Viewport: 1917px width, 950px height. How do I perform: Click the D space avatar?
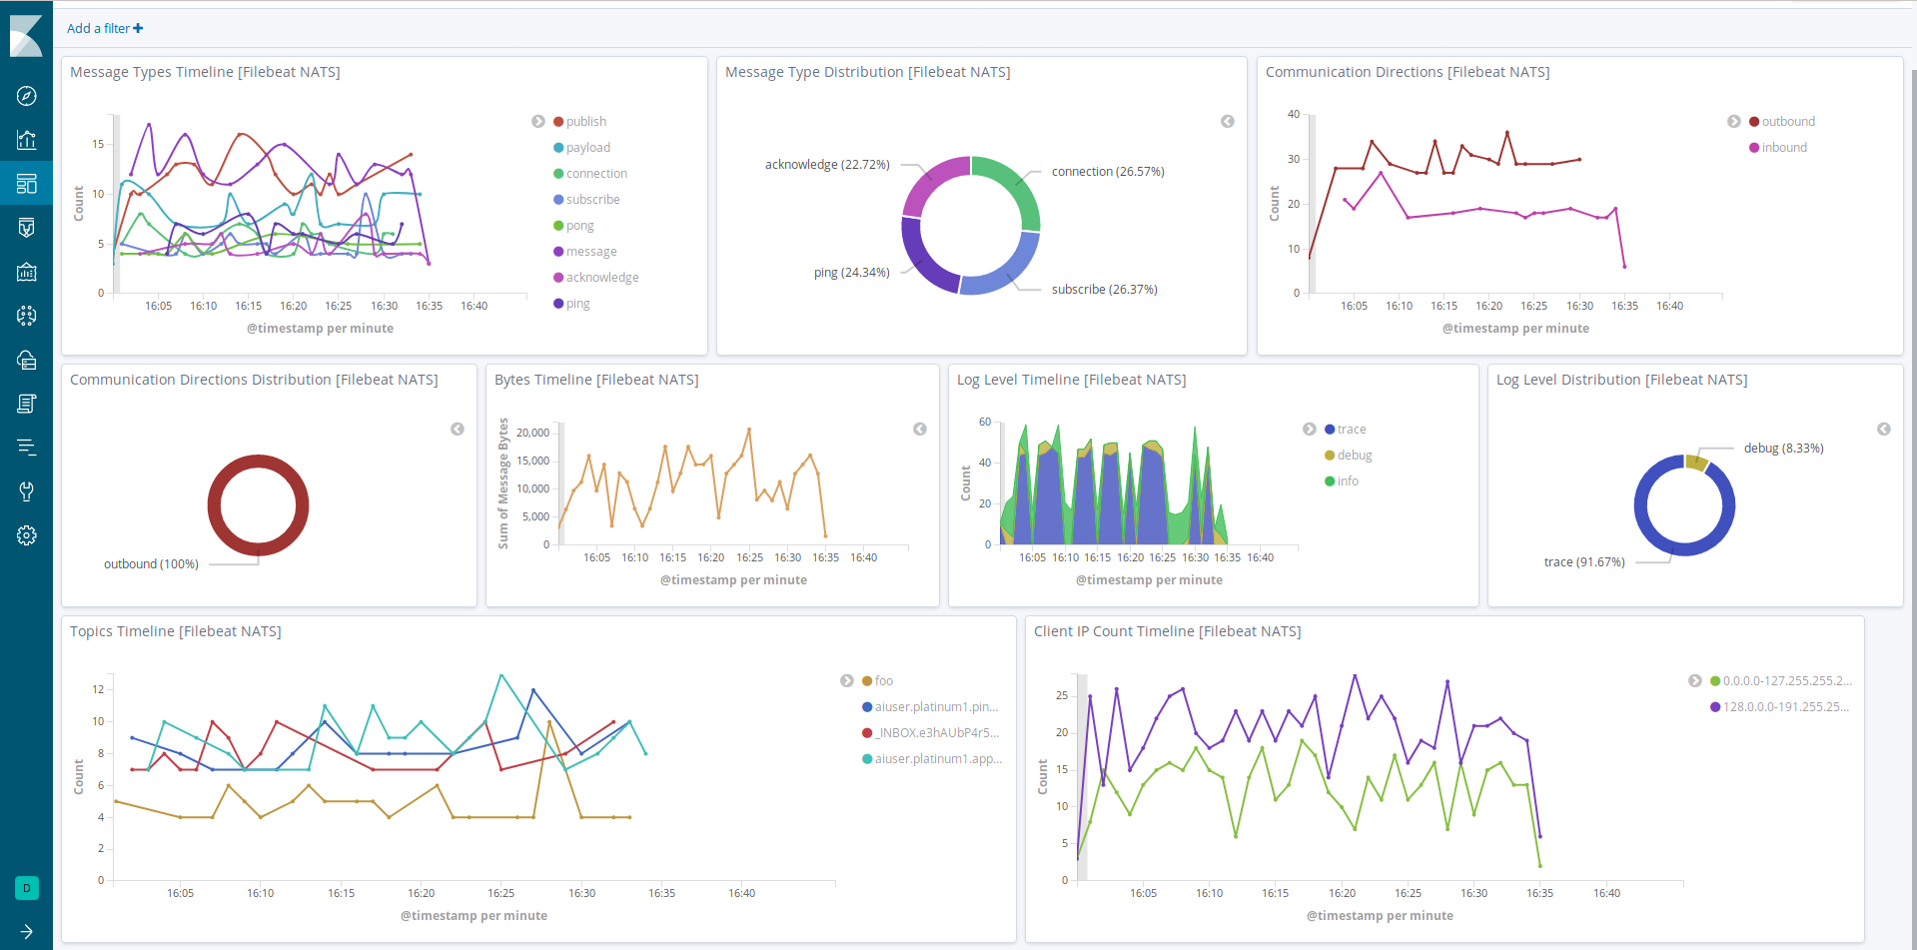25,888
